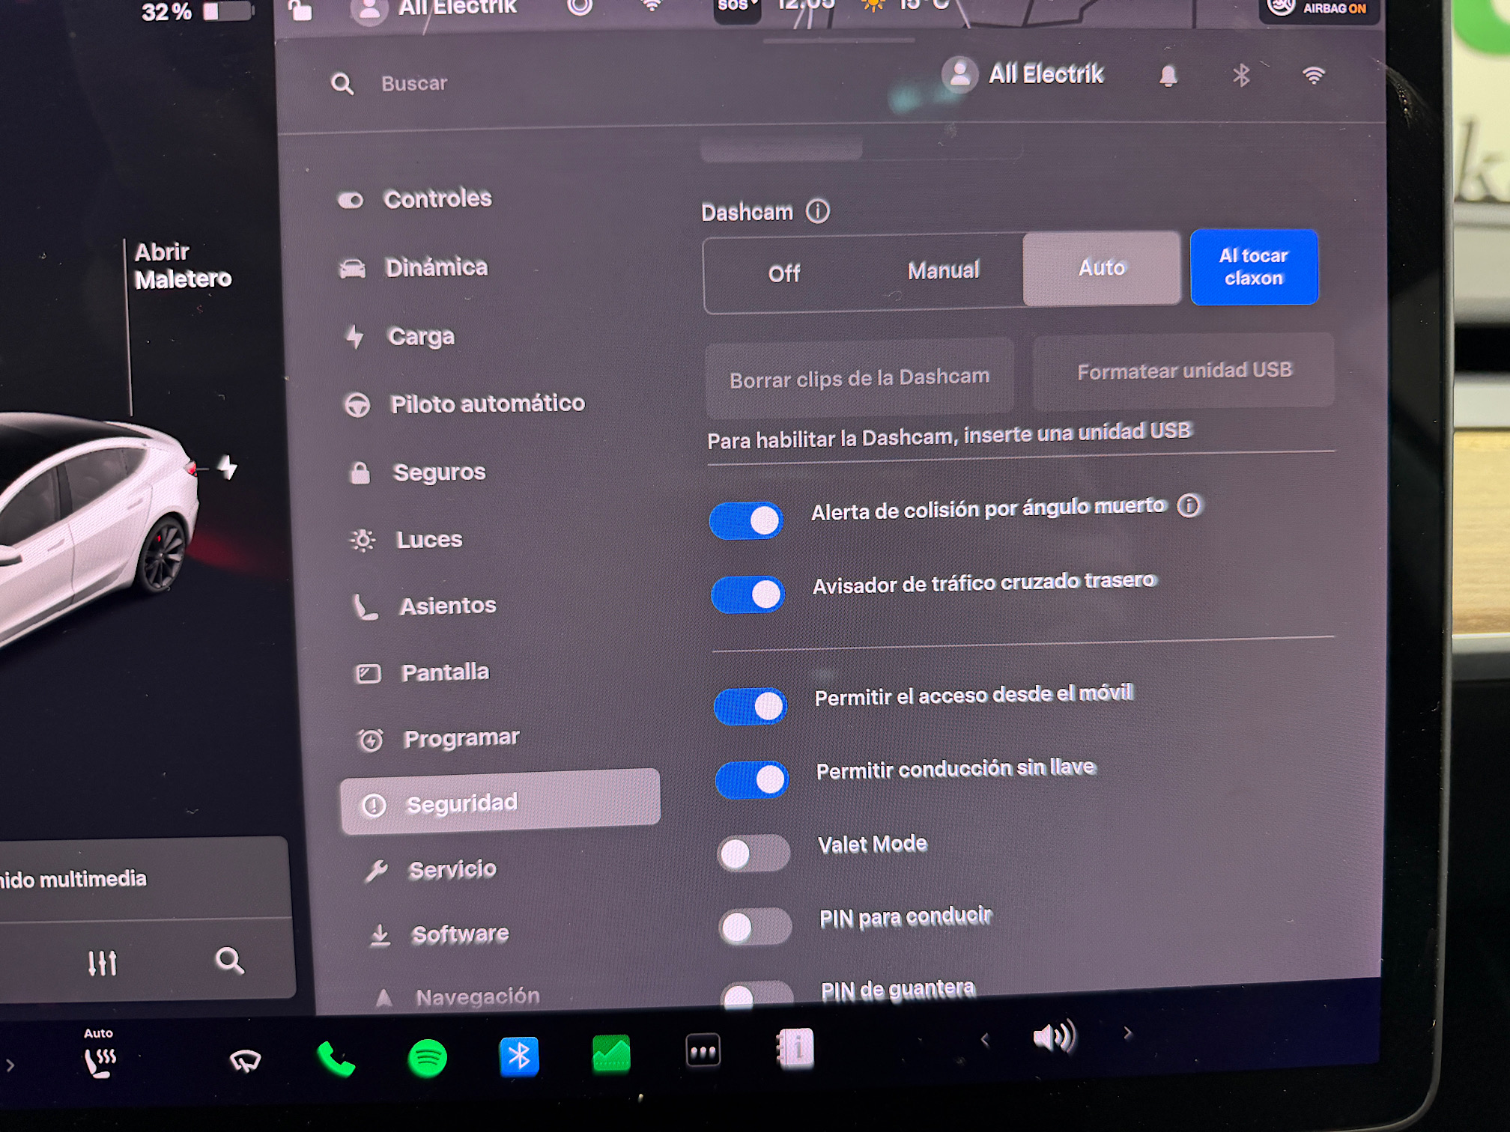Enable the Valet Mode switch
Screen dimensions: 1510x1132
click(x=753, y=853)
